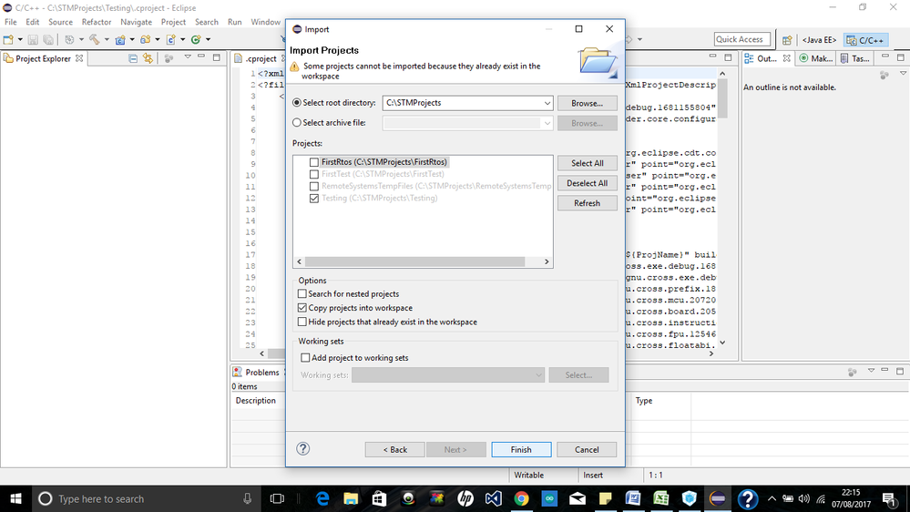
Task: Open Excel from the taskbar
Action: (661, 498)
